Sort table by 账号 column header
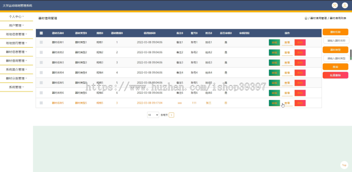The width and height of the screenshot is (352, 172). [x=194, y=33]
